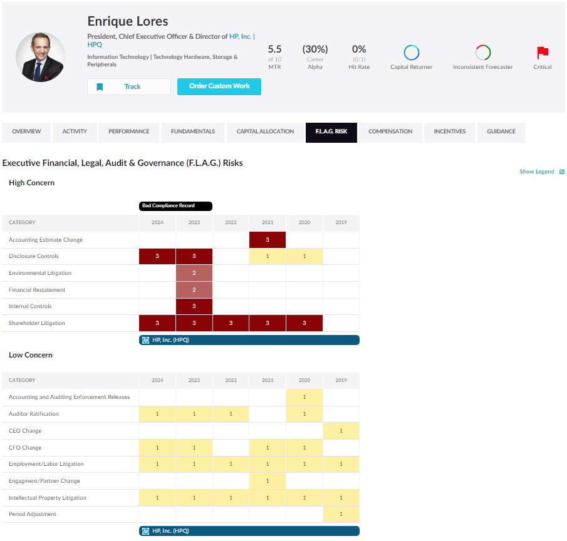Click the Disclosure Controls row label
Viewport: 567px width, 541px height.
[x=34, y=256]
